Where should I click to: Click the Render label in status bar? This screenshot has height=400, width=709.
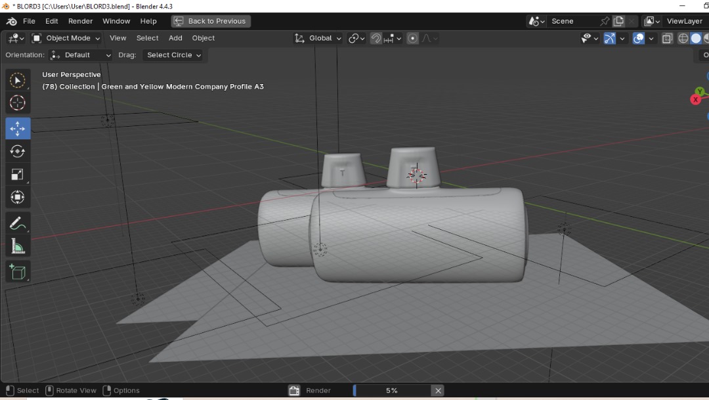[318, 391]
